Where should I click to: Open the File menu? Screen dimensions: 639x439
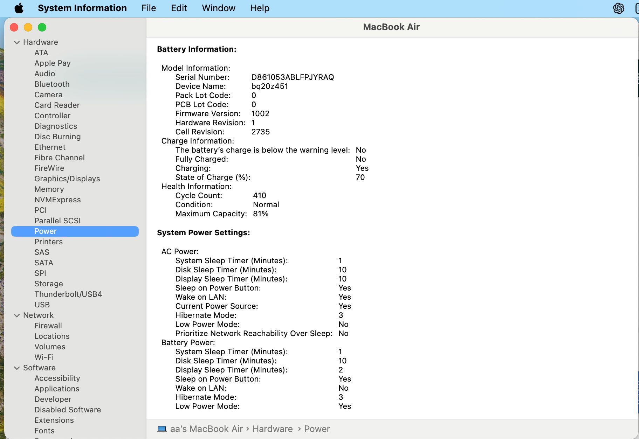(x=149, y=8)
